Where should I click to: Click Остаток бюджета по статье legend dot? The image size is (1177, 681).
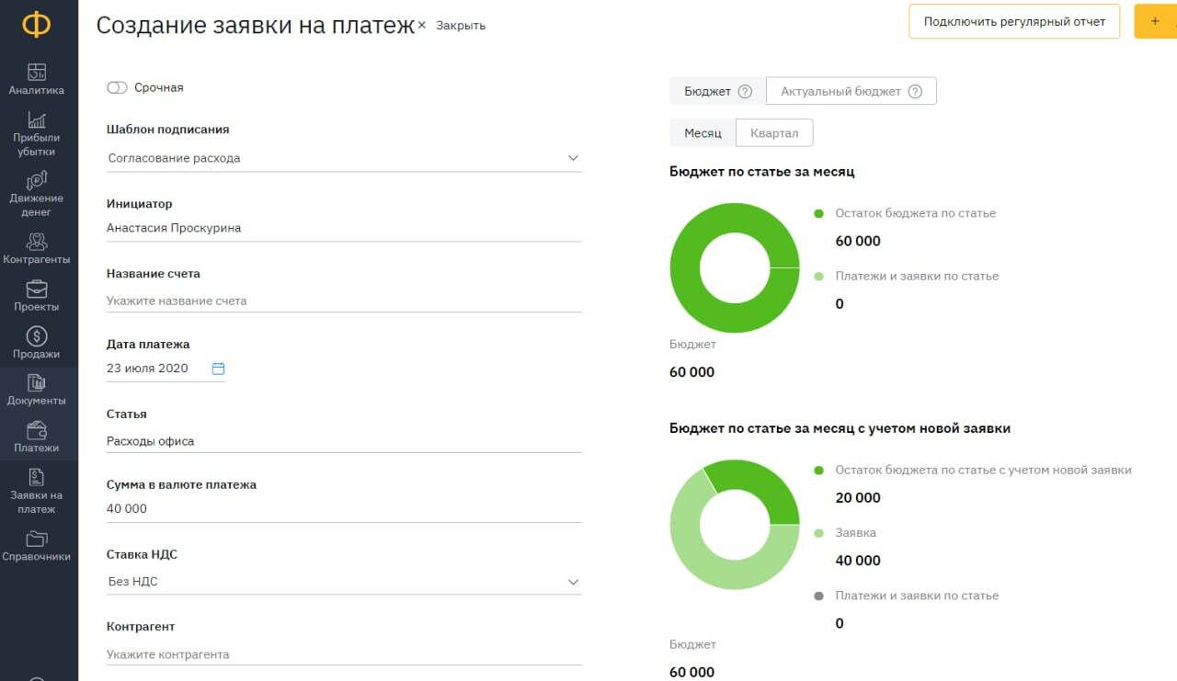819,213
